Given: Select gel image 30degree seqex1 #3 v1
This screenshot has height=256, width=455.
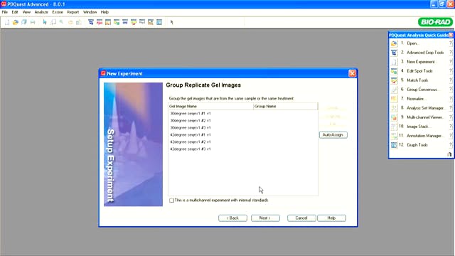Looking at the screenshot, I should (191, 128).
